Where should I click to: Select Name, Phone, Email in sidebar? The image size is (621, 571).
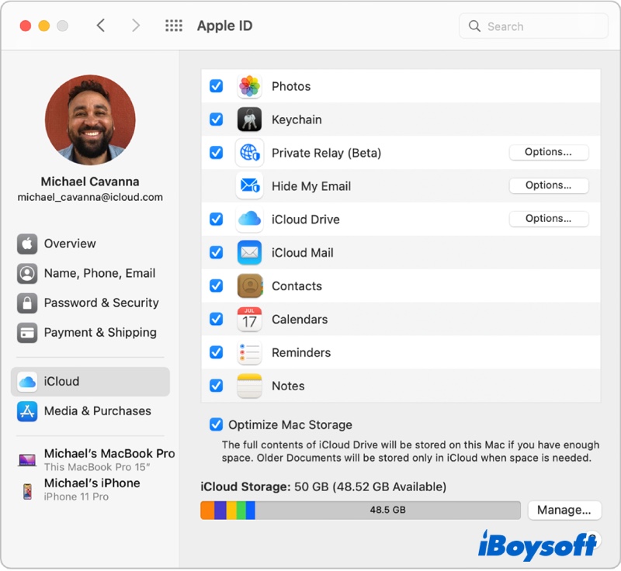90,273
